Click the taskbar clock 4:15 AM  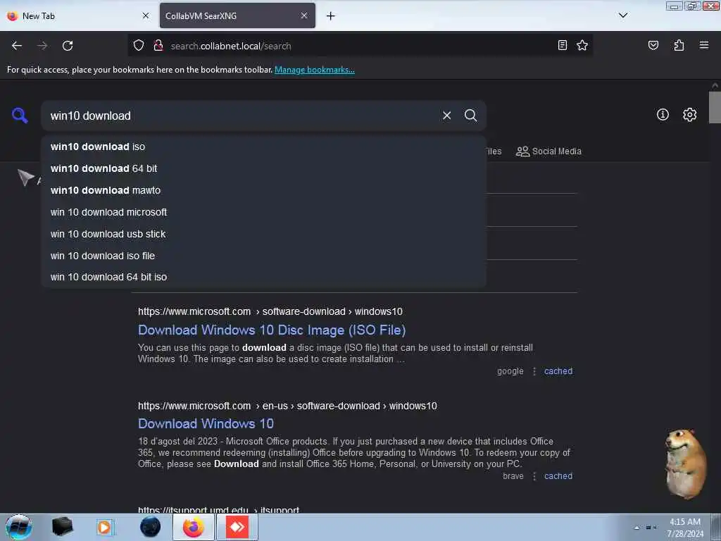685,522
